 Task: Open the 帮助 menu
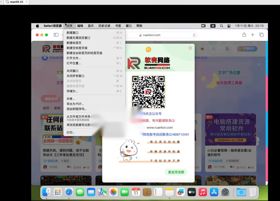[139, 26]
